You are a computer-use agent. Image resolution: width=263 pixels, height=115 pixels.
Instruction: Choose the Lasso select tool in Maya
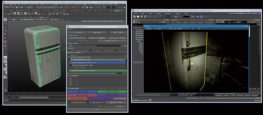point(5,23)
